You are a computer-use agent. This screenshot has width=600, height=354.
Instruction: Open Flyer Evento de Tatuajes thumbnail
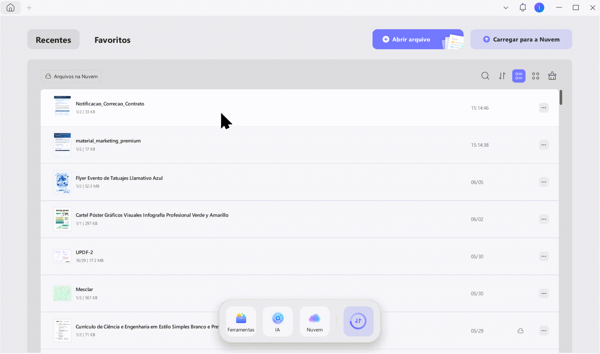pos(62,182)
